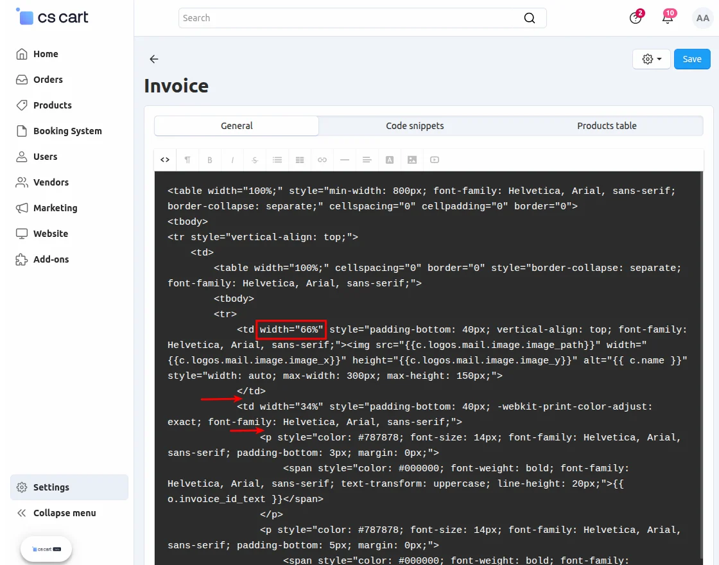Open the text color picker

click(x=389, y=160)
